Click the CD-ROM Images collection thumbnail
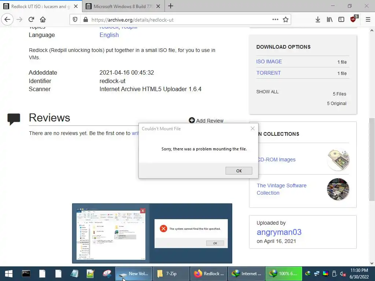 pos(338,160)
